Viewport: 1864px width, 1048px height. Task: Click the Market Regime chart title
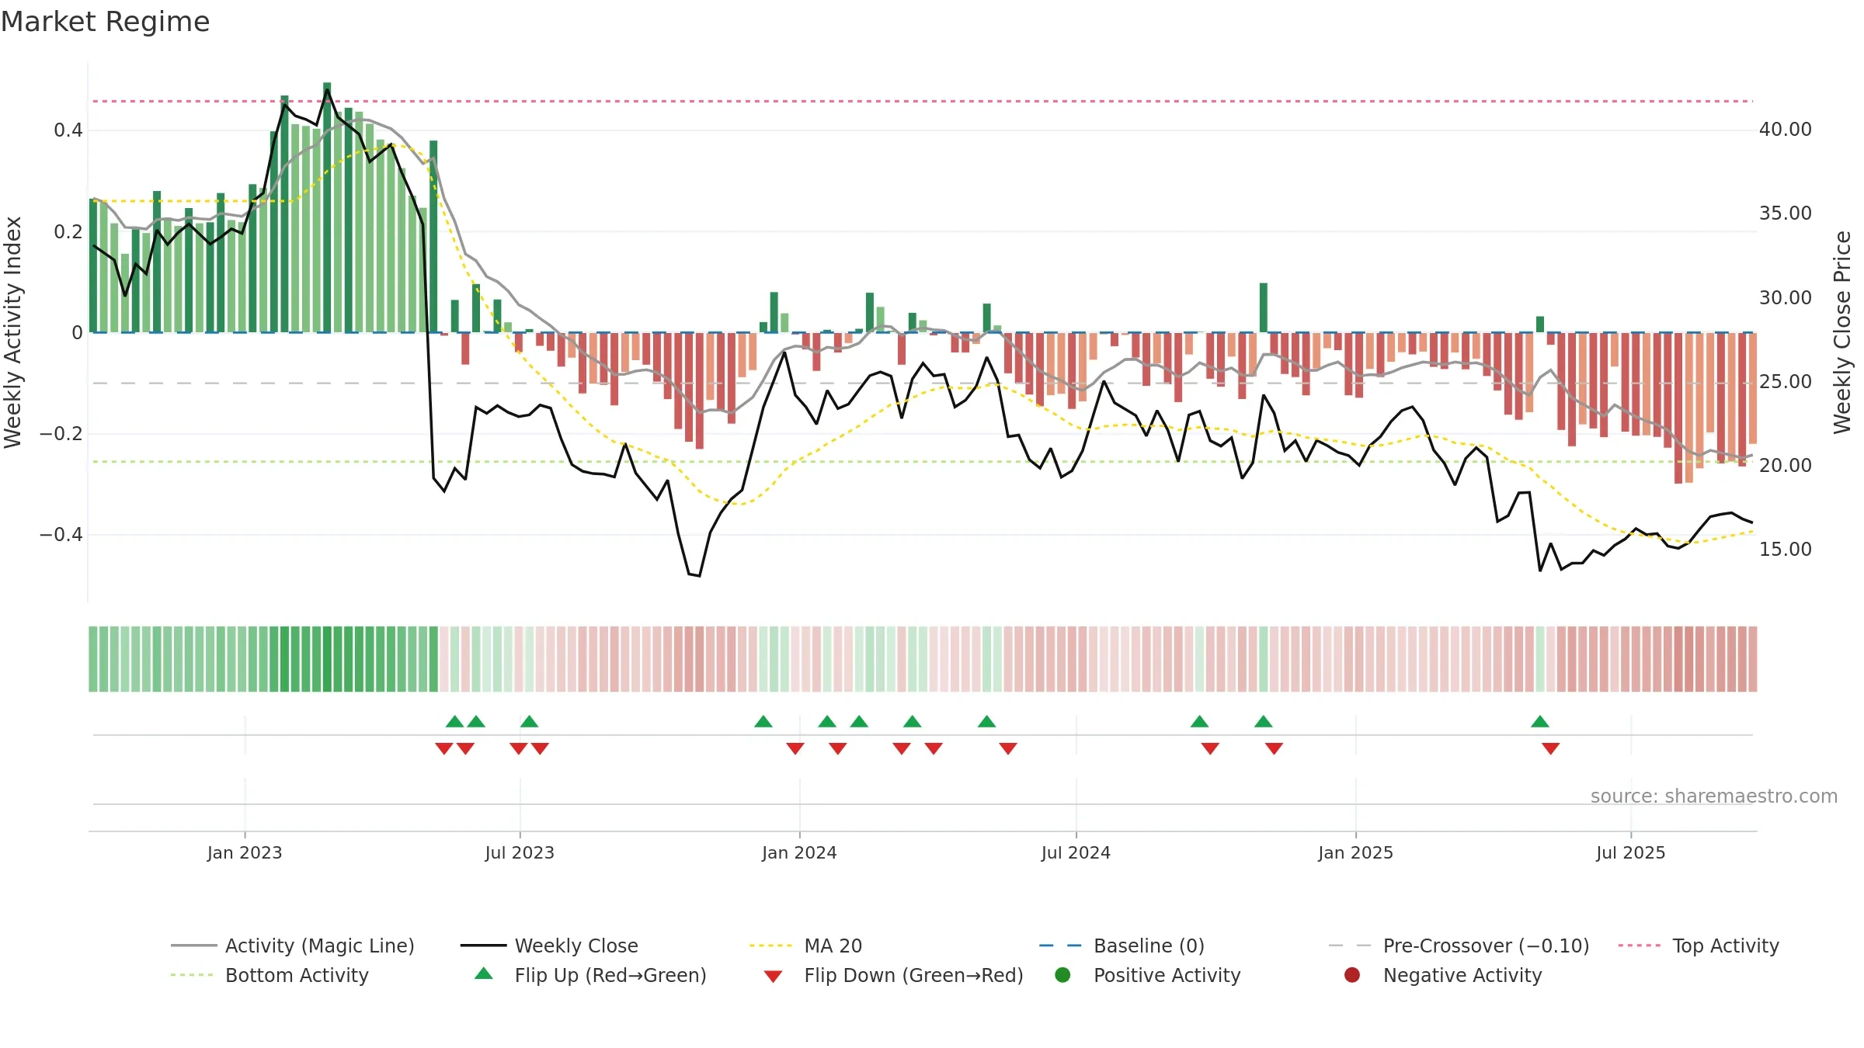pyautogui.click(x=105, y=22)
